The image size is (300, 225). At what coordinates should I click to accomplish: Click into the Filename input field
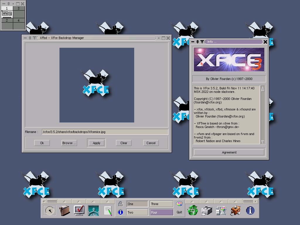105,132
